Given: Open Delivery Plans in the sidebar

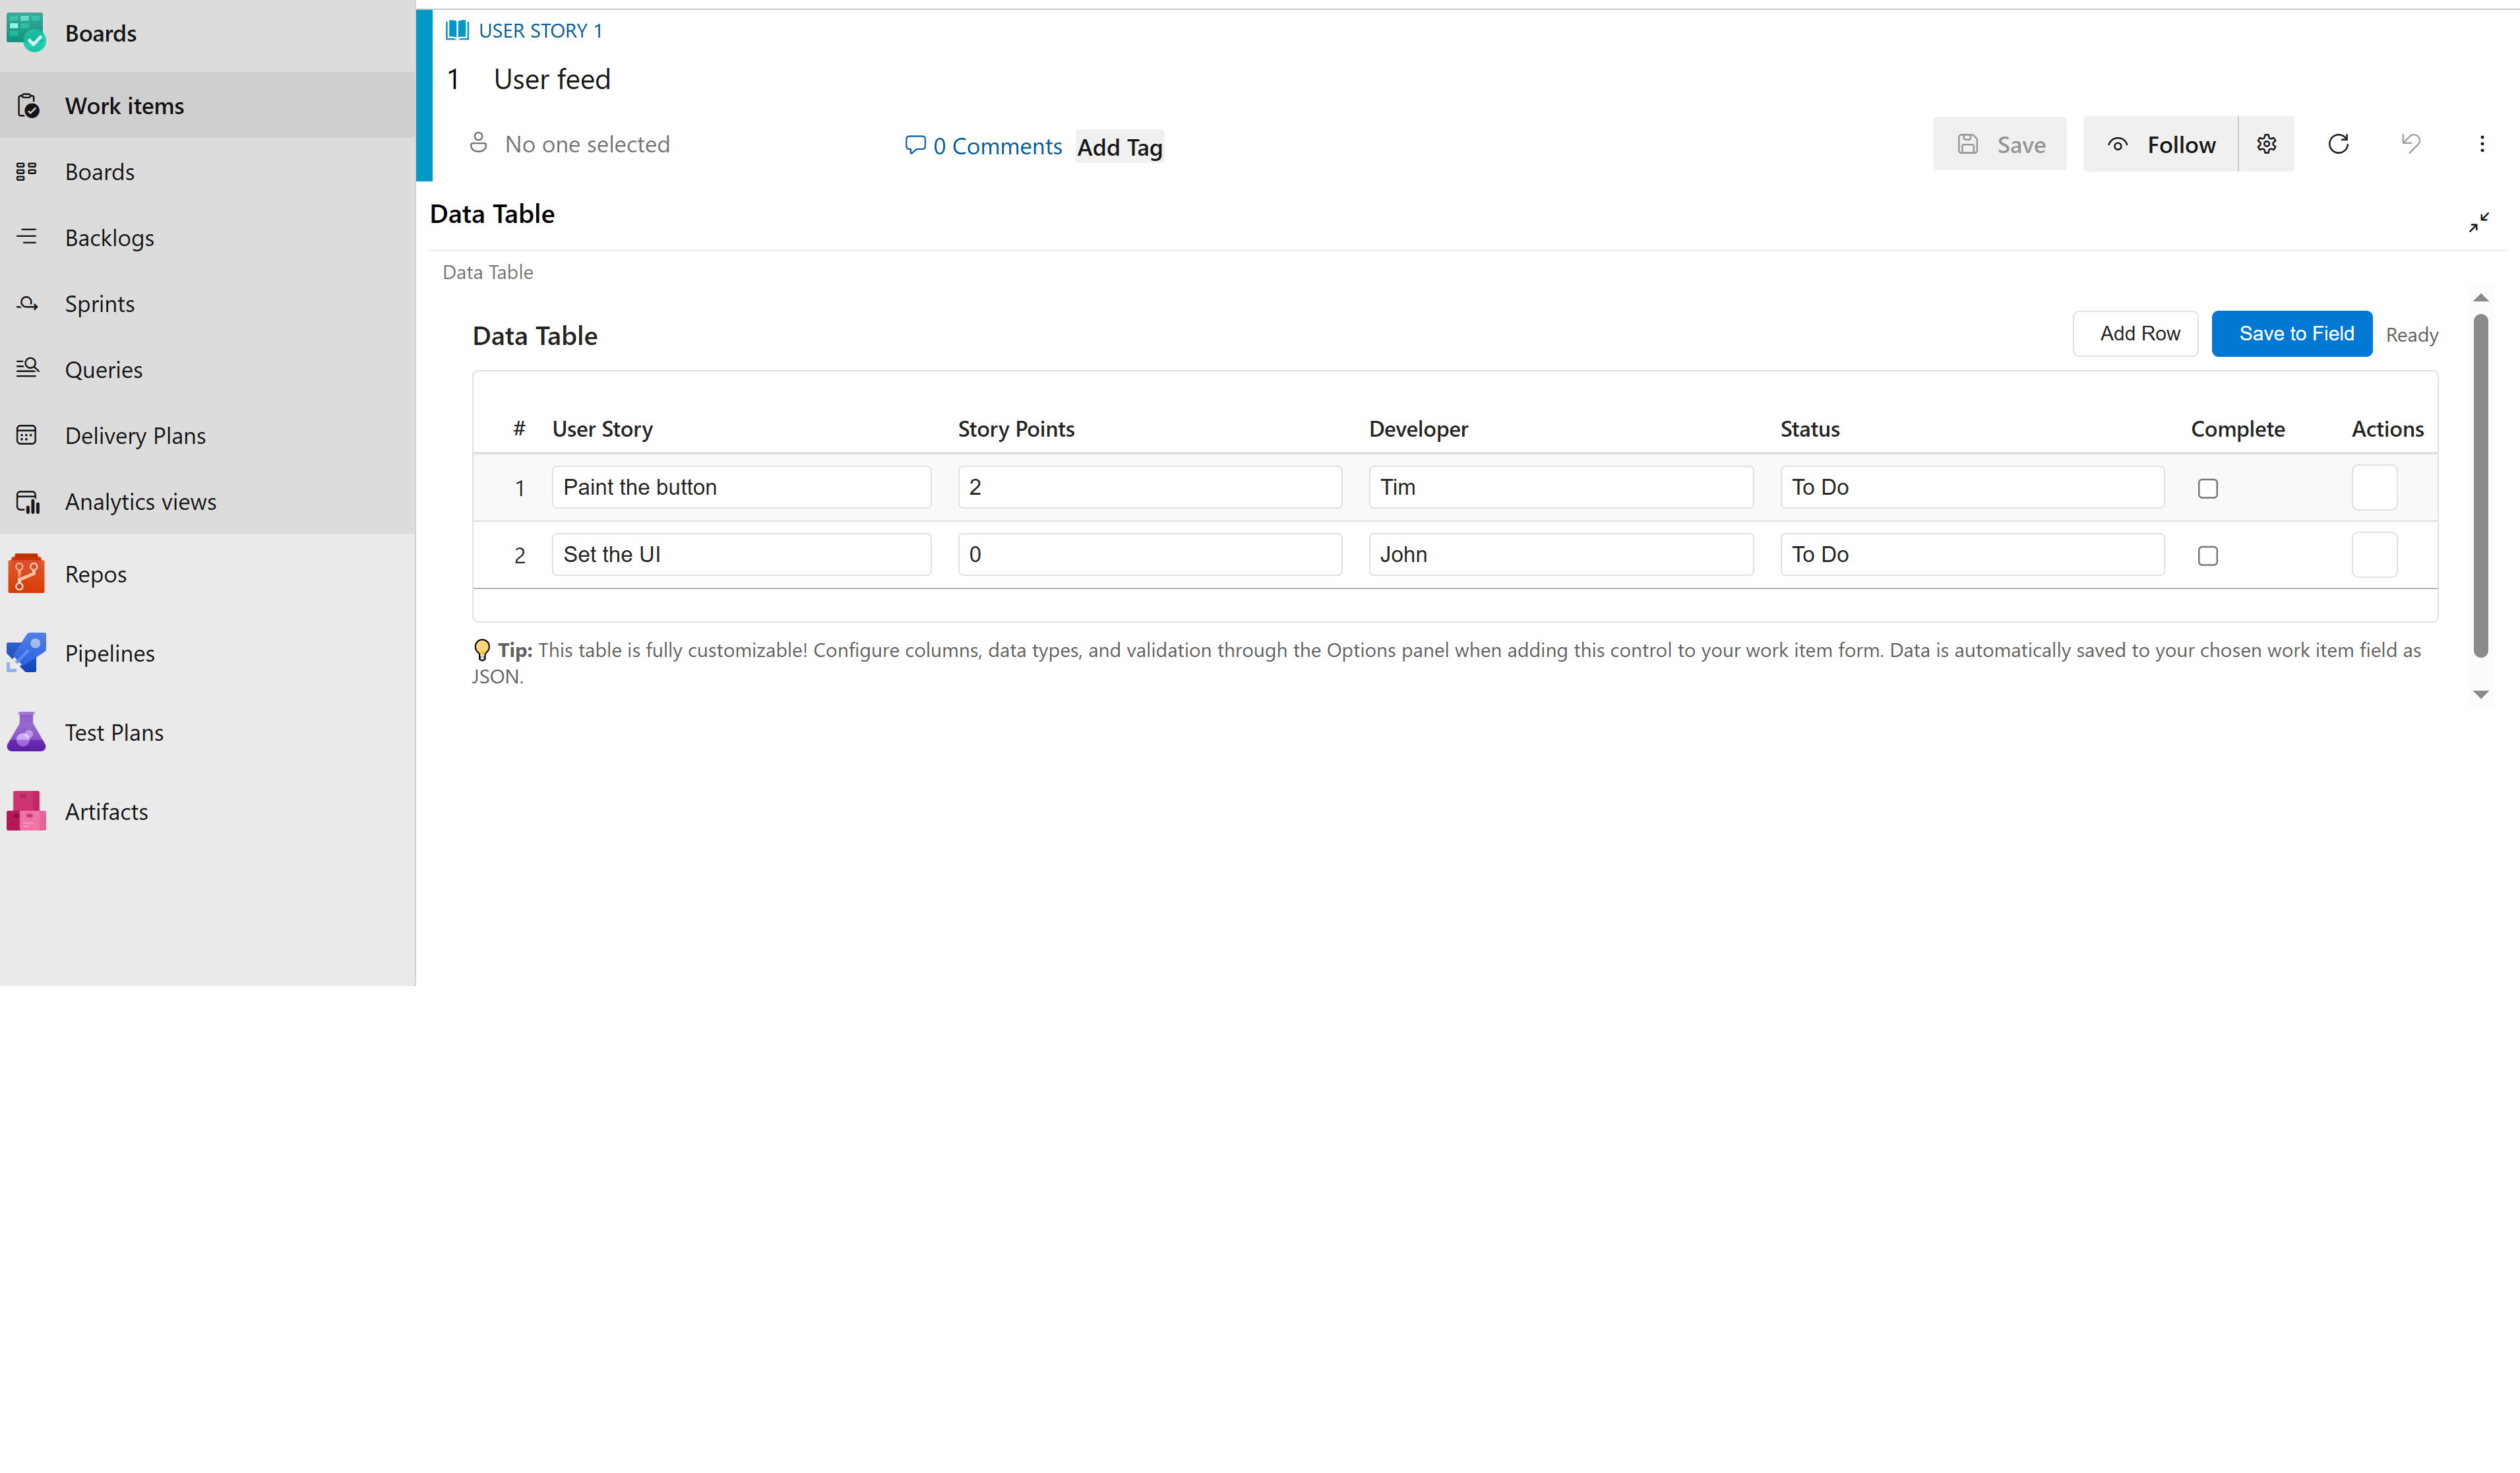Looking at the screenshot, I should click(135, 435).
